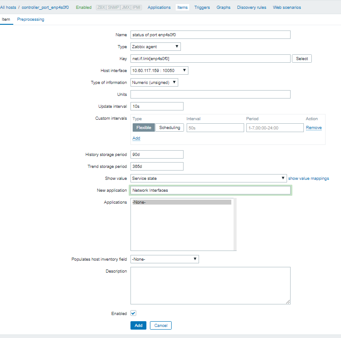Open the Type dropdown (Zabbix agent)
The width and height of the screenshot is (341, 338).
pos(155,46)
